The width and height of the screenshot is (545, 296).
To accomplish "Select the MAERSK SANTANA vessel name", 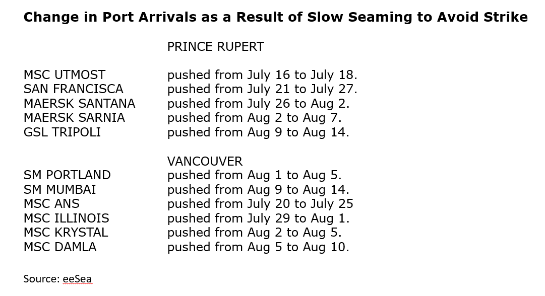I will [79, 103].
